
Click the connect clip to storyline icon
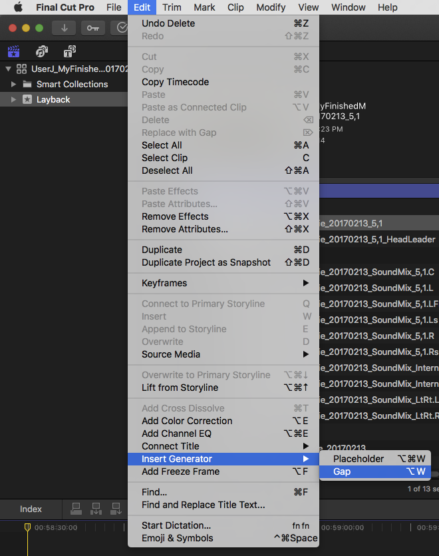76,509
